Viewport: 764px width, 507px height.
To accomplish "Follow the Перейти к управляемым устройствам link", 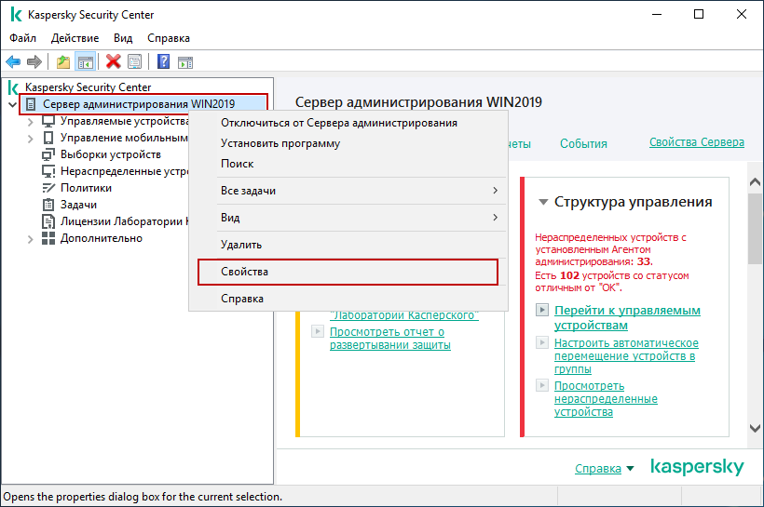I will point(627,317).
